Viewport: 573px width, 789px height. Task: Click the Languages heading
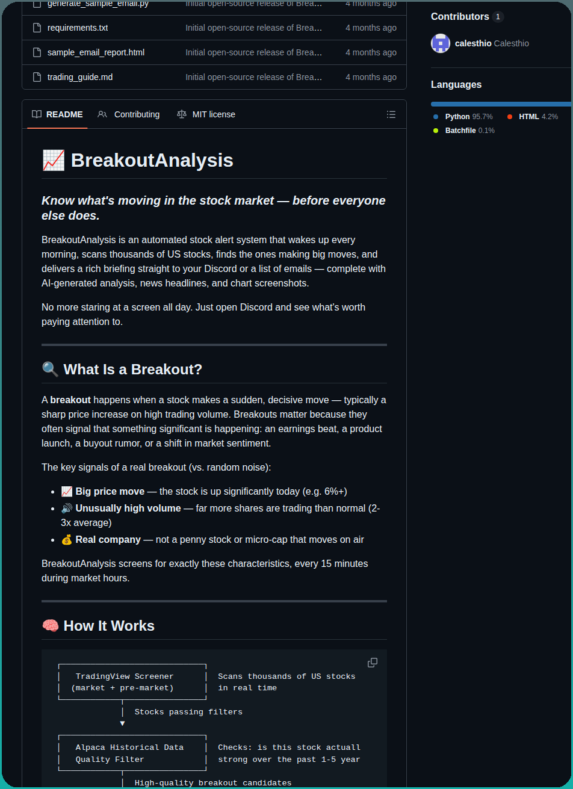pos(456,84)
